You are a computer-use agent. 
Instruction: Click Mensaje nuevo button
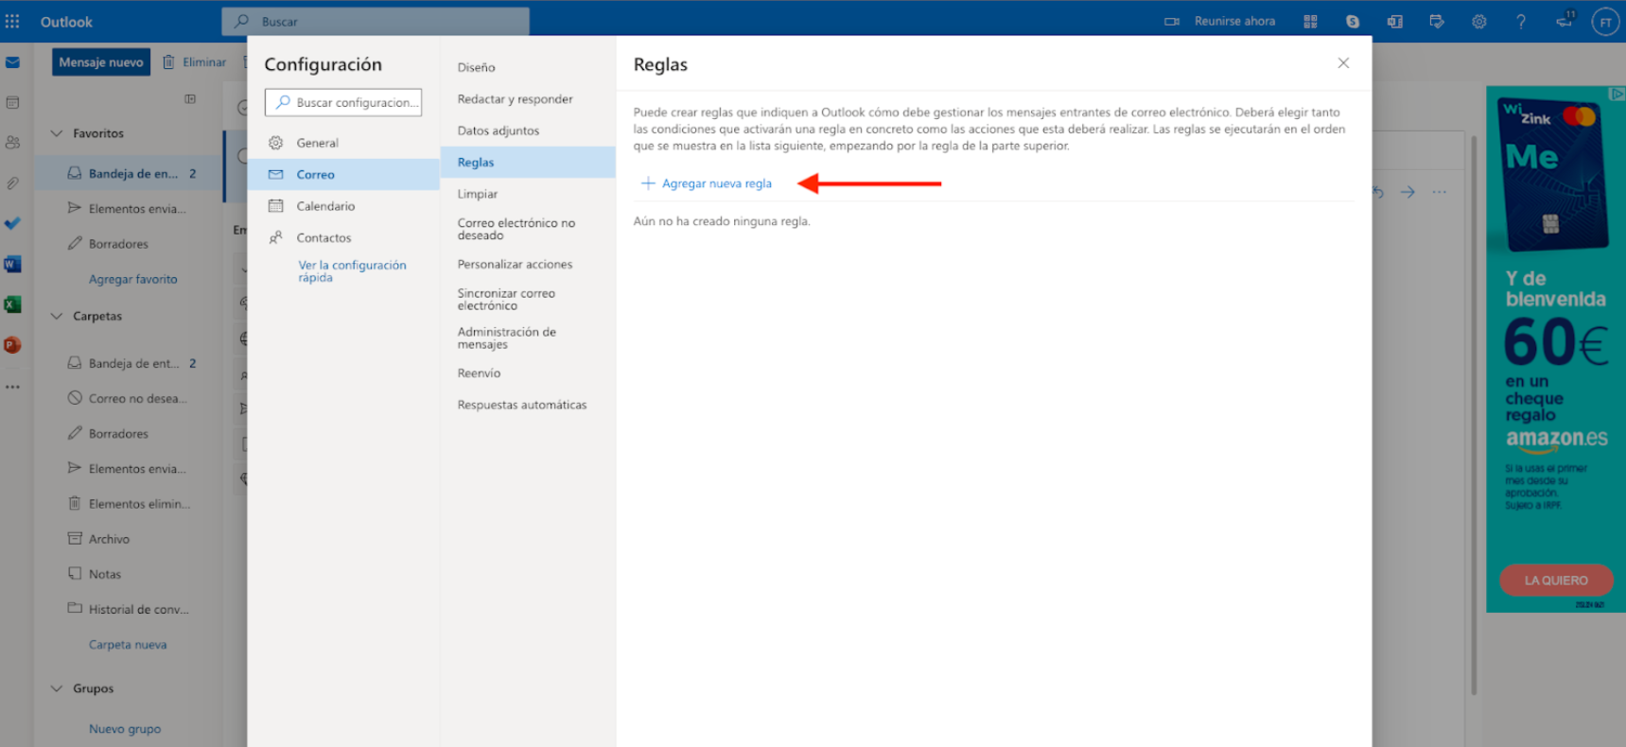point(101,62)
